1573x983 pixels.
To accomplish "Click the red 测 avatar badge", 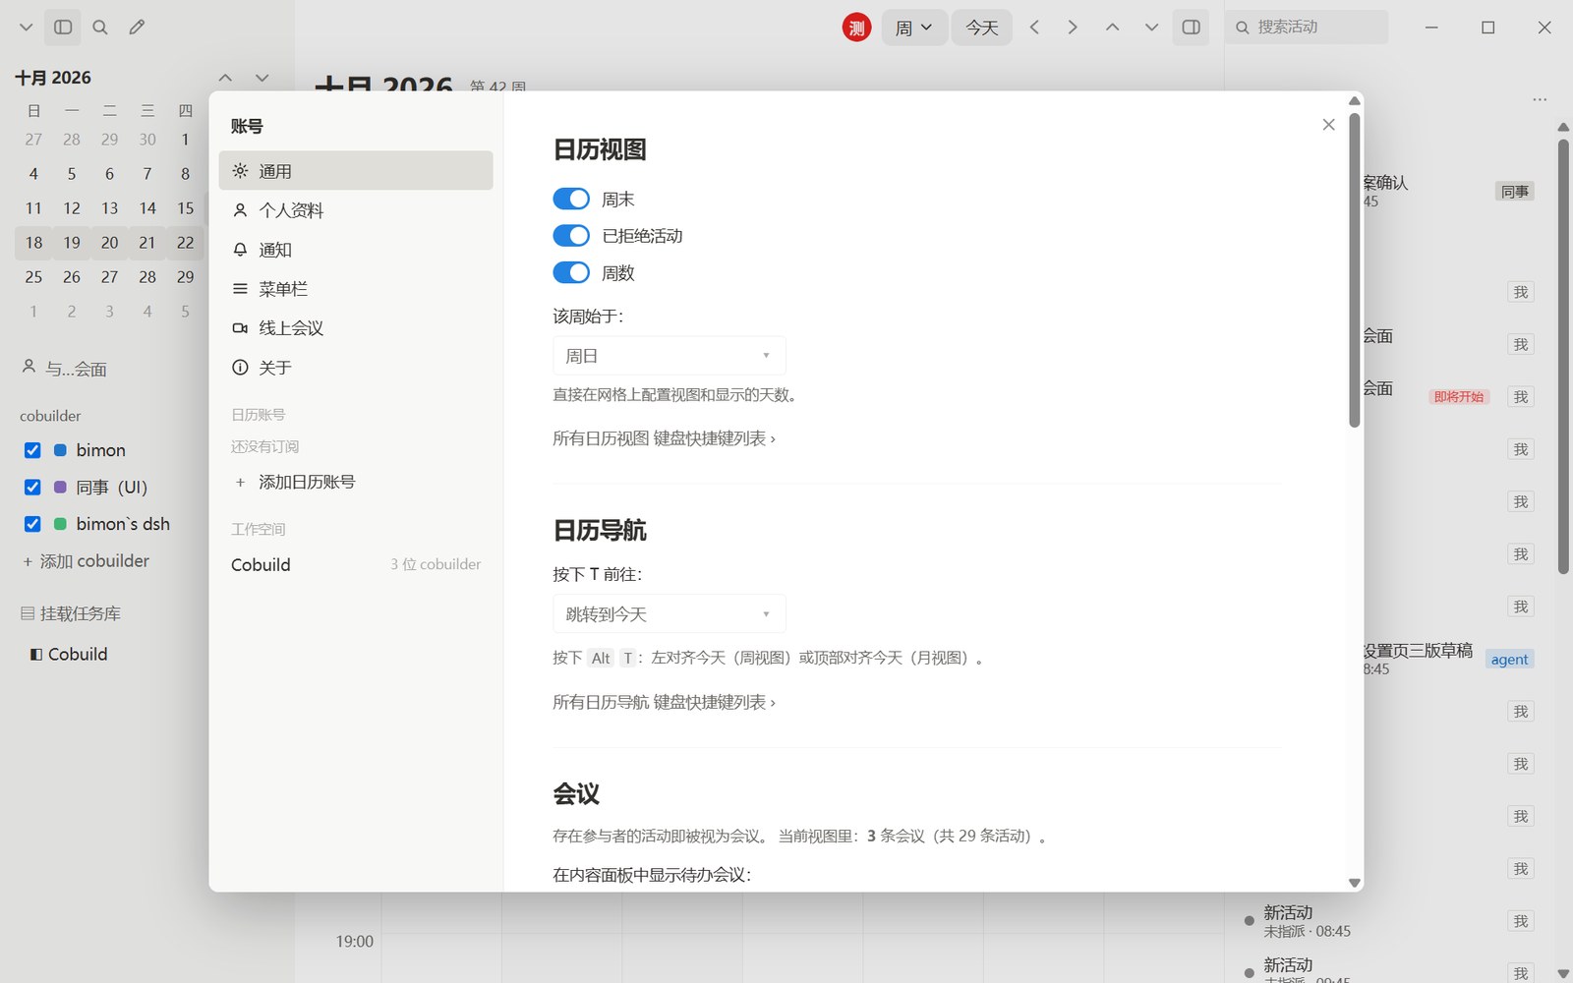I will click(x=856, y=28).
